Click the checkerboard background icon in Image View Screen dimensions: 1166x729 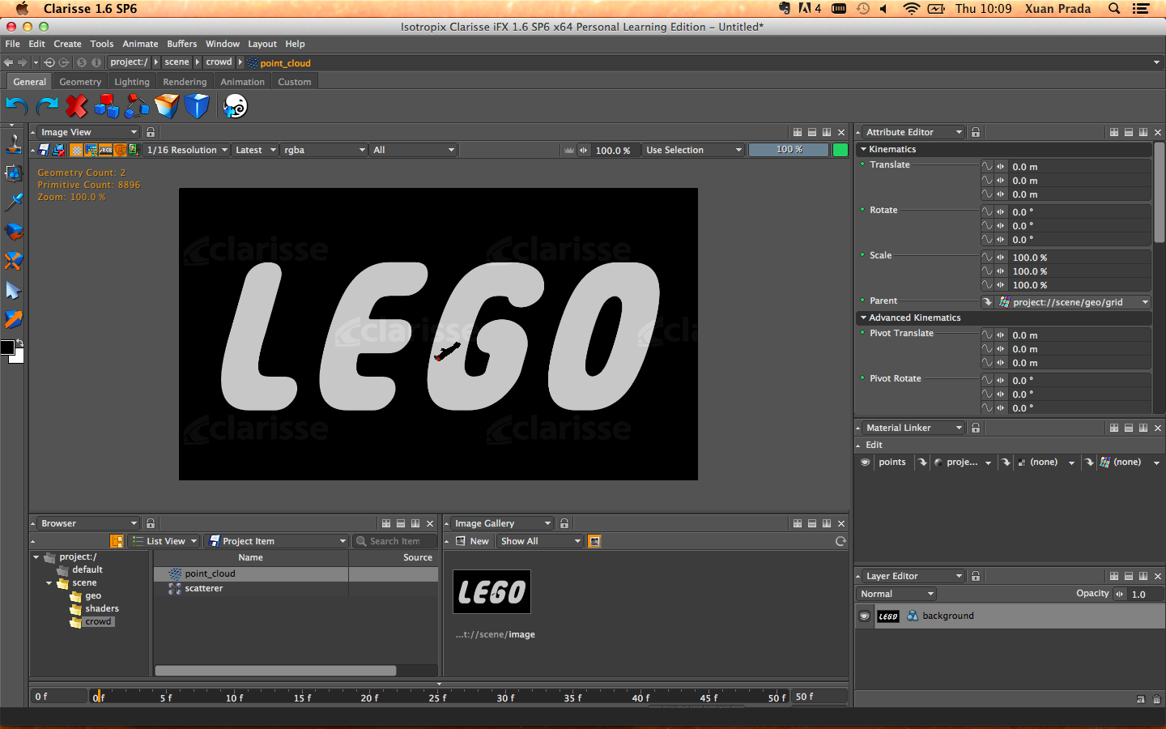pyautogui.click(x=76, y=150)
